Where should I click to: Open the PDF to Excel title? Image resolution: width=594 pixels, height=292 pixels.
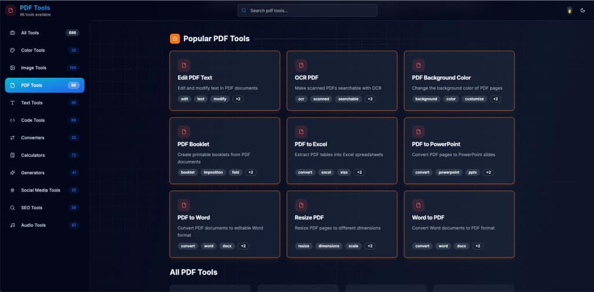(x=311, y=144)
